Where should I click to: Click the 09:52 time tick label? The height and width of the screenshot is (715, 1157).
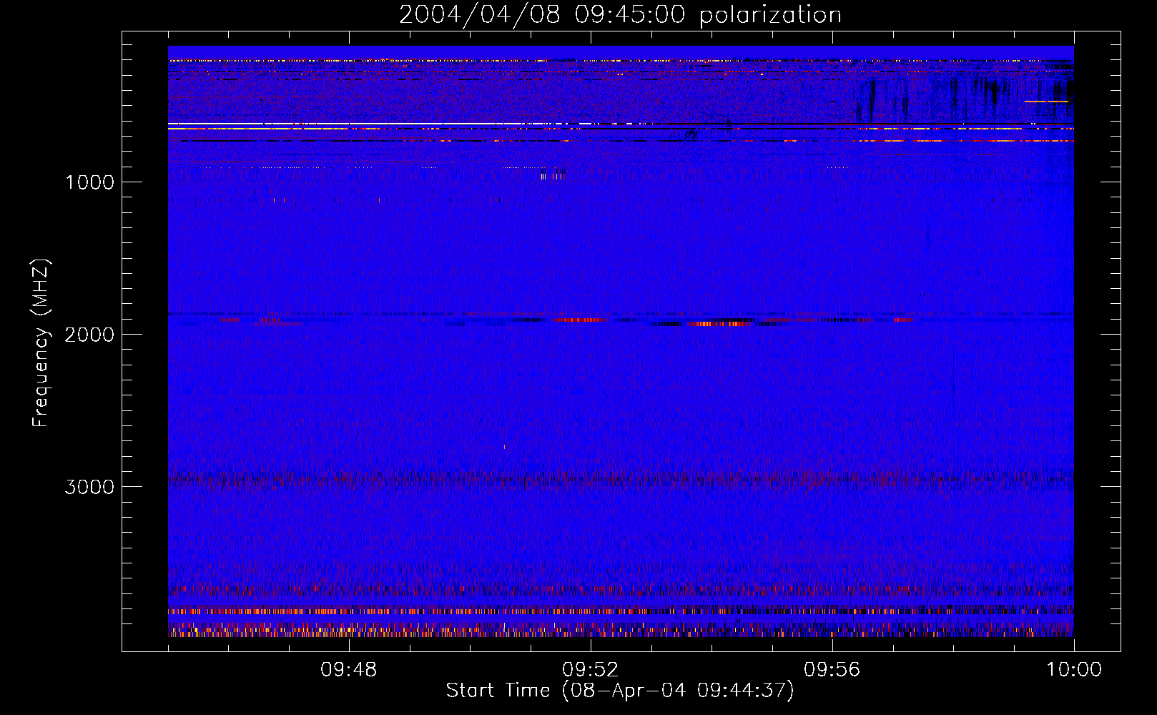(590, 670)
